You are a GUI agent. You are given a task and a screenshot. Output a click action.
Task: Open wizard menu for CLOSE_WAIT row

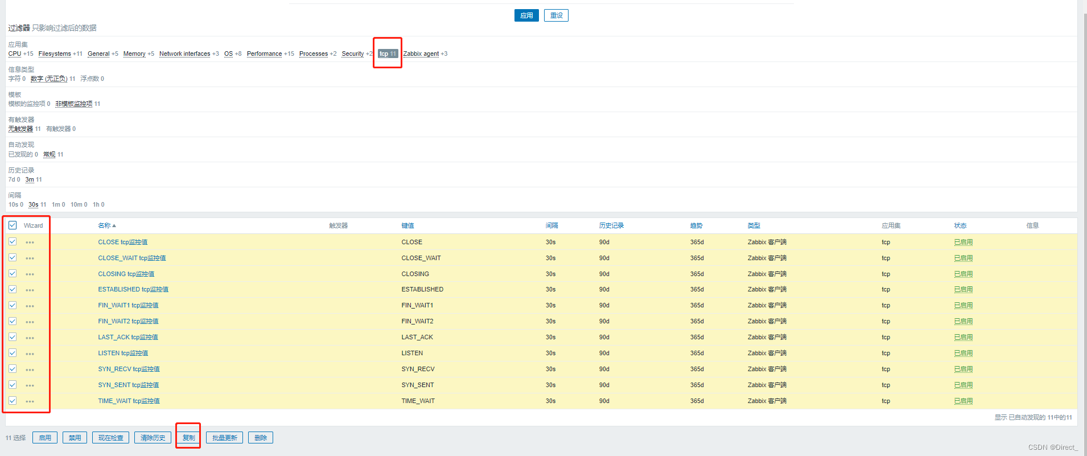30,258
